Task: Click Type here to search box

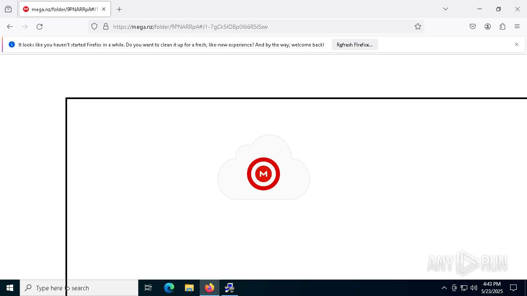Action: (79, 288)
